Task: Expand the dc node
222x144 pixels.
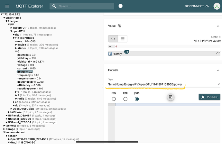Action: click(x=14, y=105)
